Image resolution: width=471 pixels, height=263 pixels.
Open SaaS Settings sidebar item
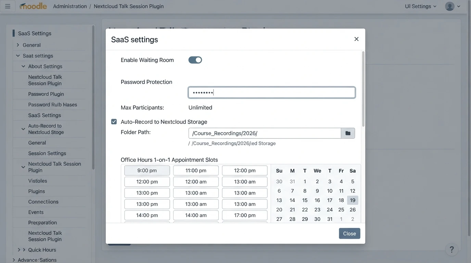pyautogui.click(x=44, y=115)
